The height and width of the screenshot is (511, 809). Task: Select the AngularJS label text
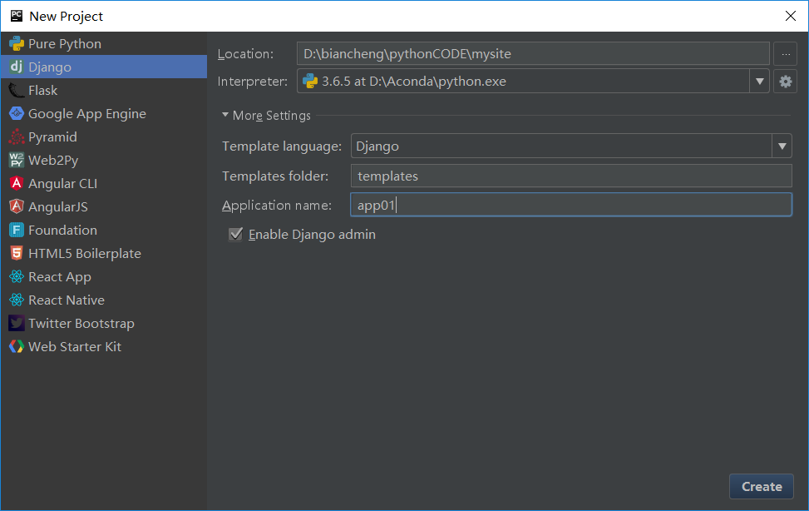(x=58, y=206)
